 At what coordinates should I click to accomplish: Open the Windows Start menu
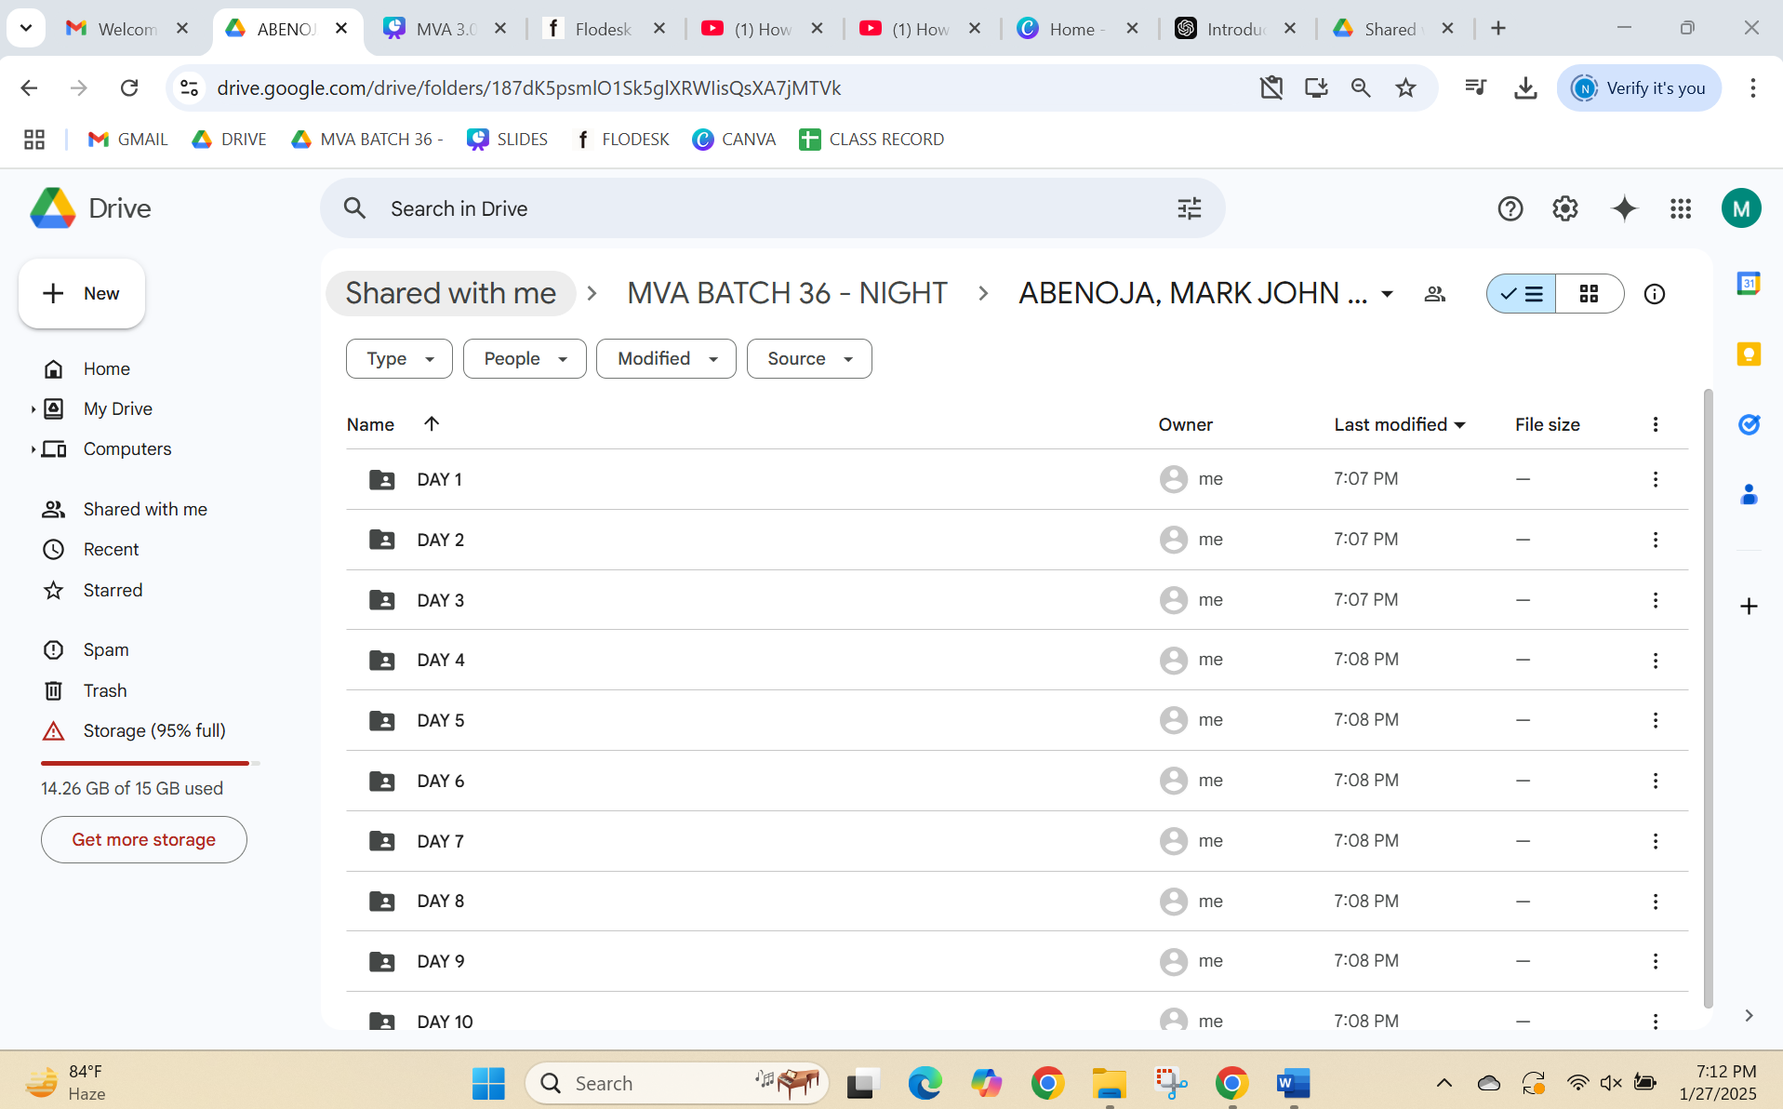pos(488,1083)
